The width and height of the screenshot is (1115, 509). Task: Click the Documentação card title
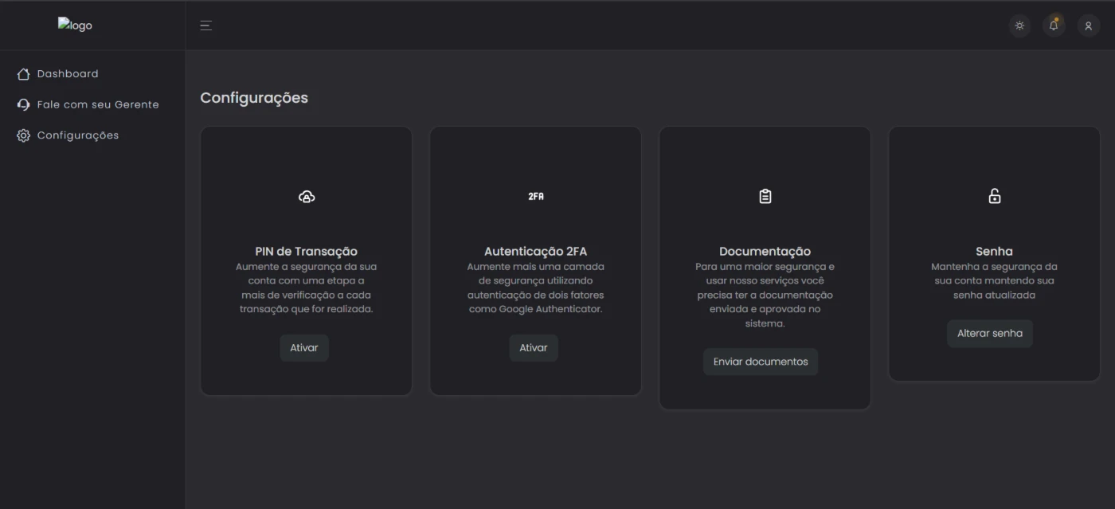pyautogui.click(x=765, y=251)
